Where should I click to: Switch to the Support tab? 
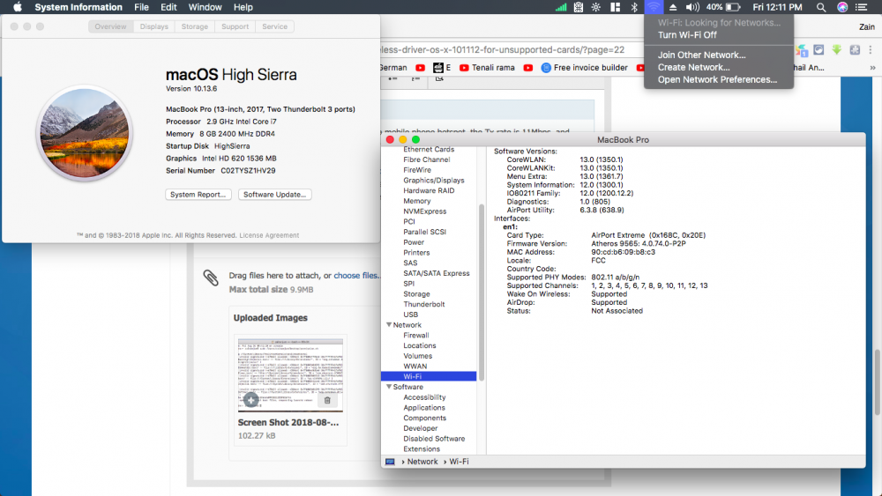(x=235, y=26)
